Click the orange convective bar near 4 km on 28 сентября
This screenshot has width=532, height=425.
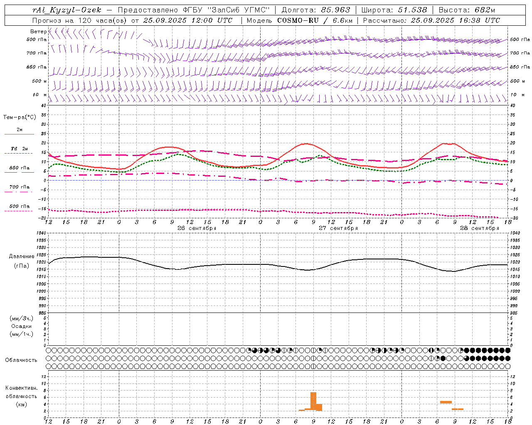pos(446,402)
